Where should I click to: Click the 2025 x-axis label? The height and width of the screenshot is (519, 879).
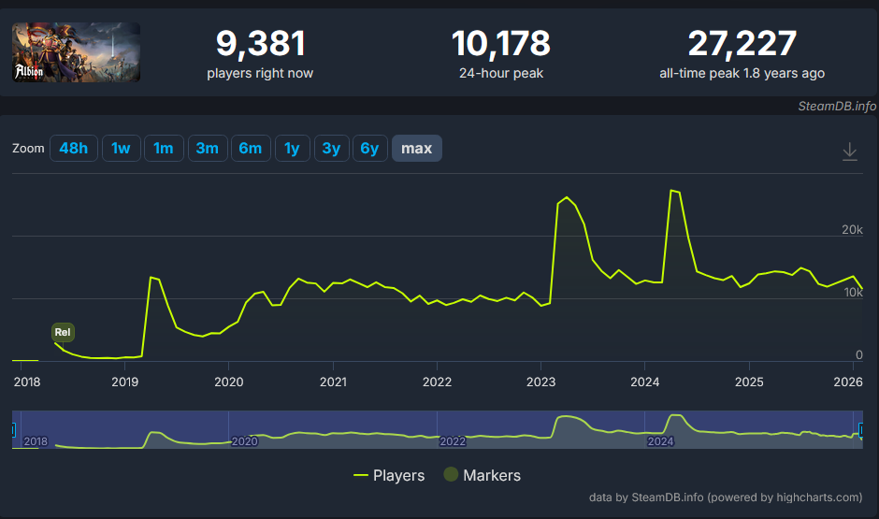pos(749,382)
